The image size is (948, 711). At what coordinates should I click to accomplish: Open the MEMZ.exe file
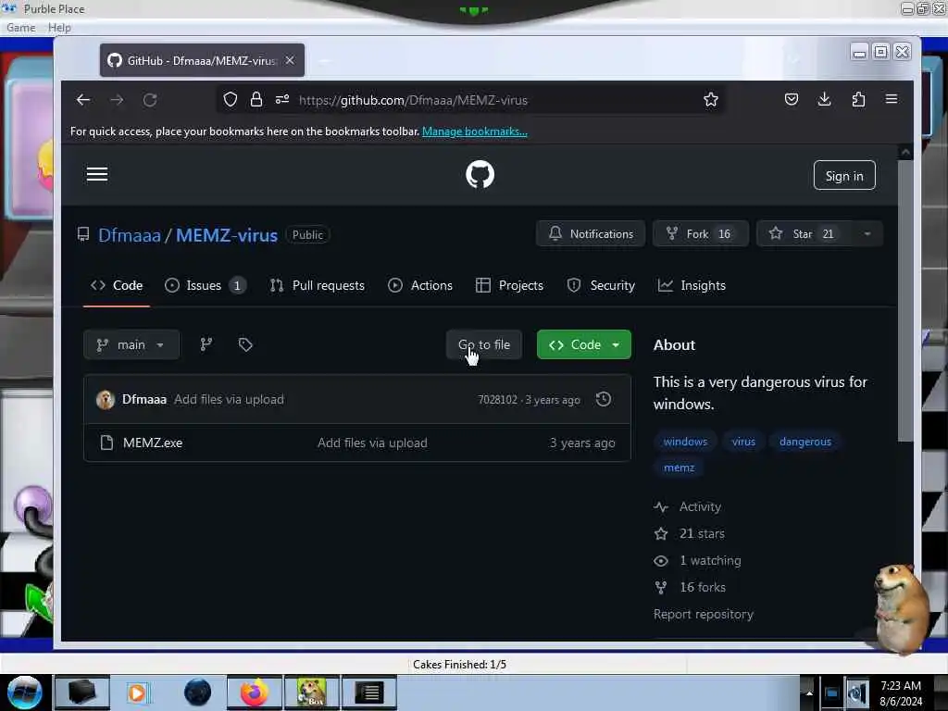click(153, 443)
